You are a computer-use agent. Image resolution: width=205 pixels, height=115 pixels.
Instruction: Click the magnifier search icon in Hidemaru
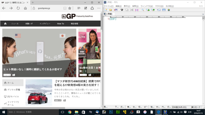coord(143,10)
